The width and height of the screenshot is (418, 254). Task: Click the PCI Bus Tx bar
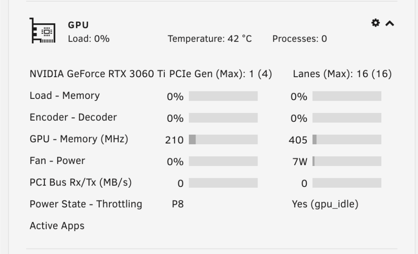coord(347,183)
